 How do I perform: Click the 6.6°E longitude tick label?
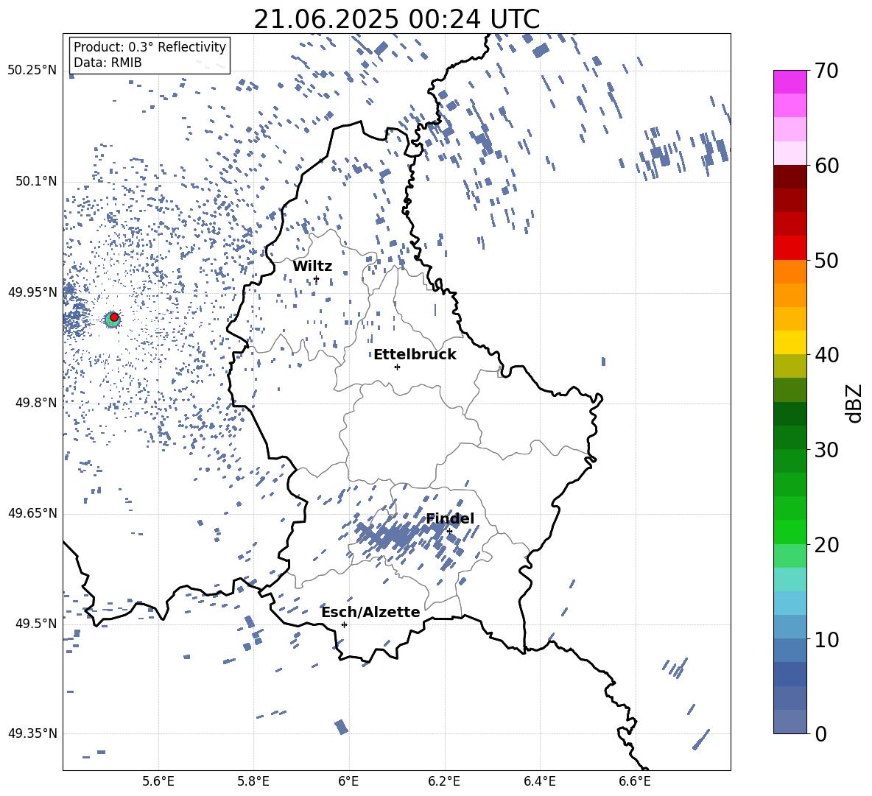point(635,781)
